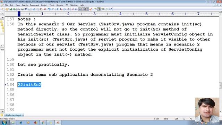This screenshot has height=125, width=222.
Task: Click the Save toolbar icon
Action: (11, 9)
